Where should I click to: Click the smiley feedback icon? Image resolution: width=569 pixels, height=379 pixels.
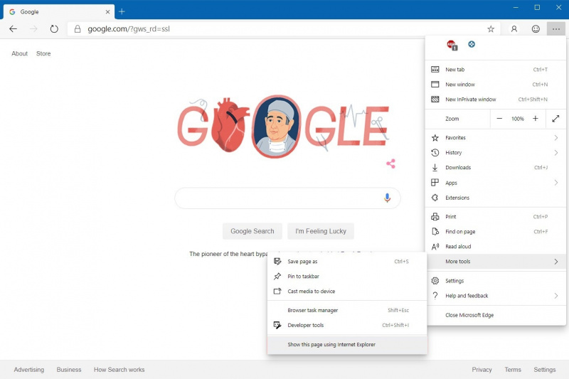[536, 29]
